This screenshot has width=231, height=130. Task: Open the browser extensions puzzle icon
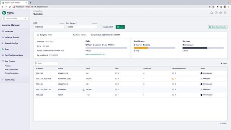[x=218, y=7]
